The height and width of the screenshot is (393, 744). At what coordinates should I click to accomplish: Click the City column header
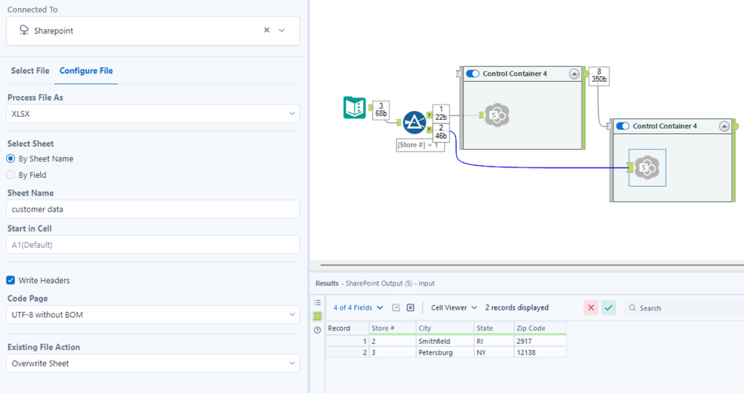coord(445,328)
